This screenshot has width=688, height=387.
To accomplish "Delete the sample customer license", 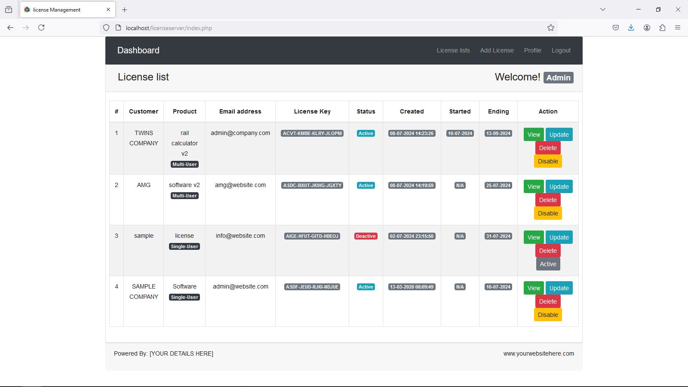I will point(548,251).
